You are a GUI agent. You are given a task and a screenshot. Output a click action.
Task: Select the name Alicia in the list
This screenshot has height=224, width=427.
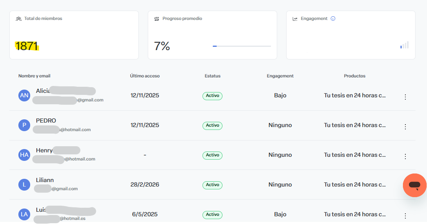[x=43, y=91]
